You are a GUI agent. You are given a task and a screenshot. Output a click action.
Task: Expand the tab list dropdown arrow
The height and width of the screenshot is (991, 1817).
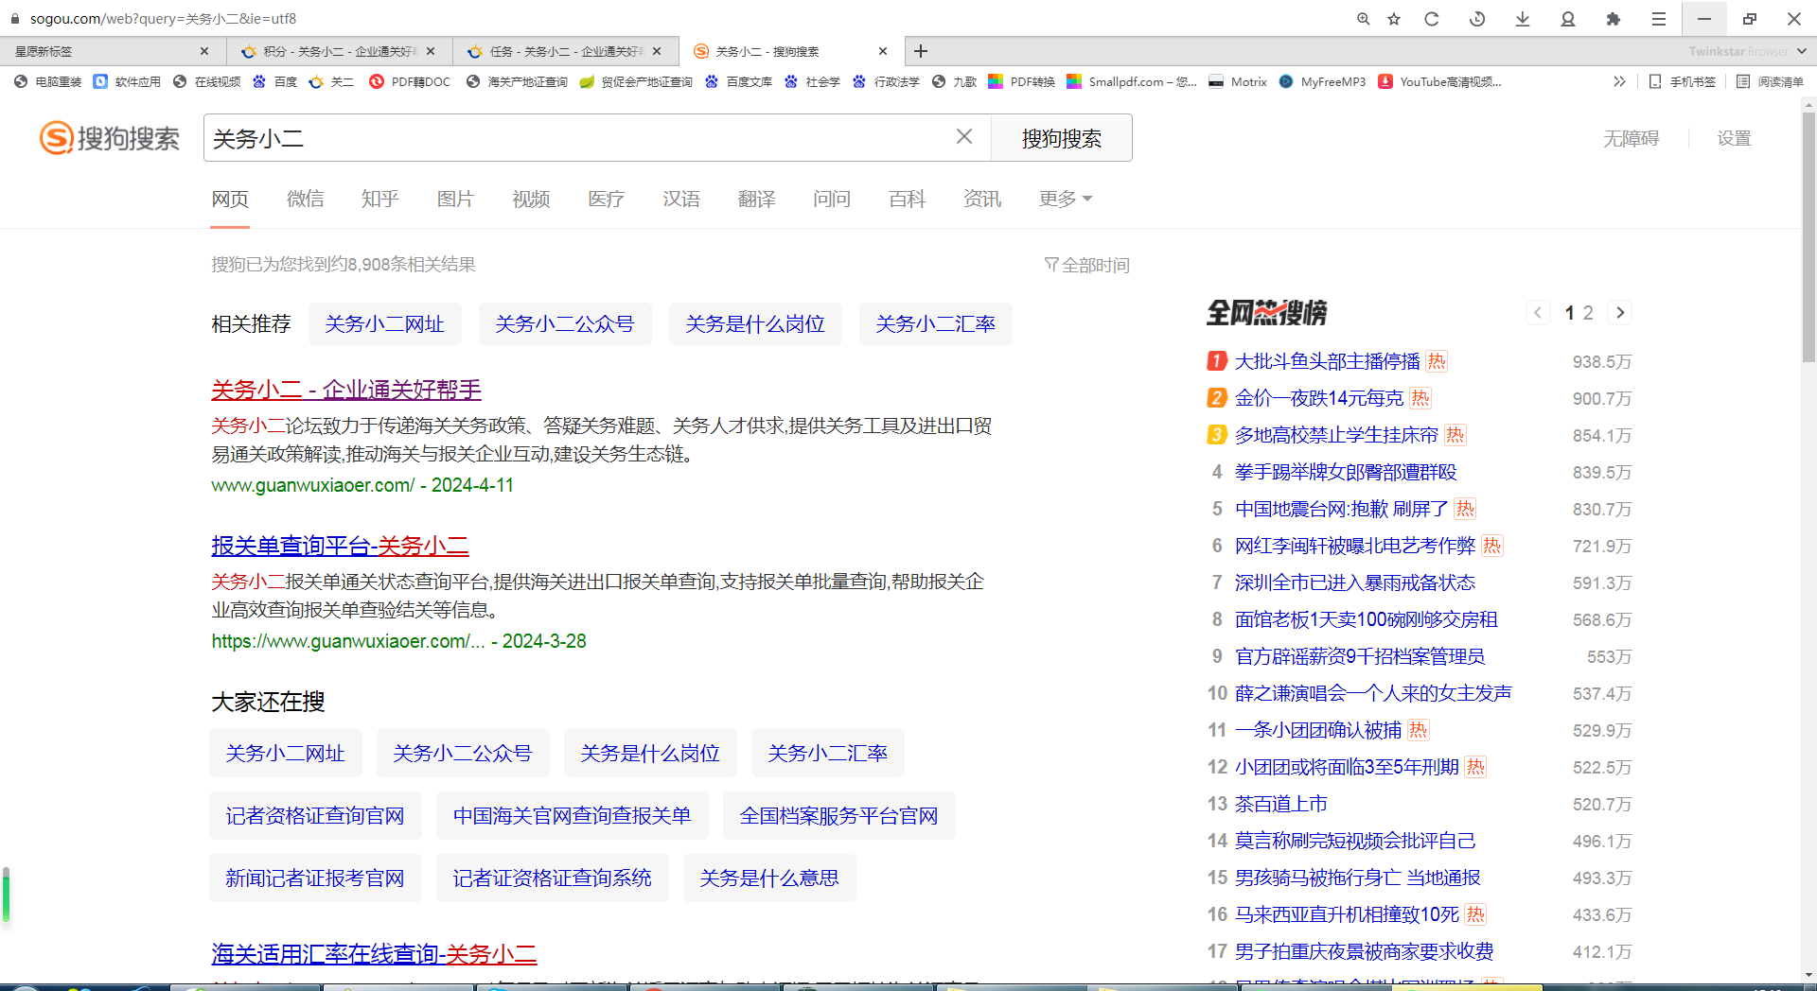tap(1802, 51)
